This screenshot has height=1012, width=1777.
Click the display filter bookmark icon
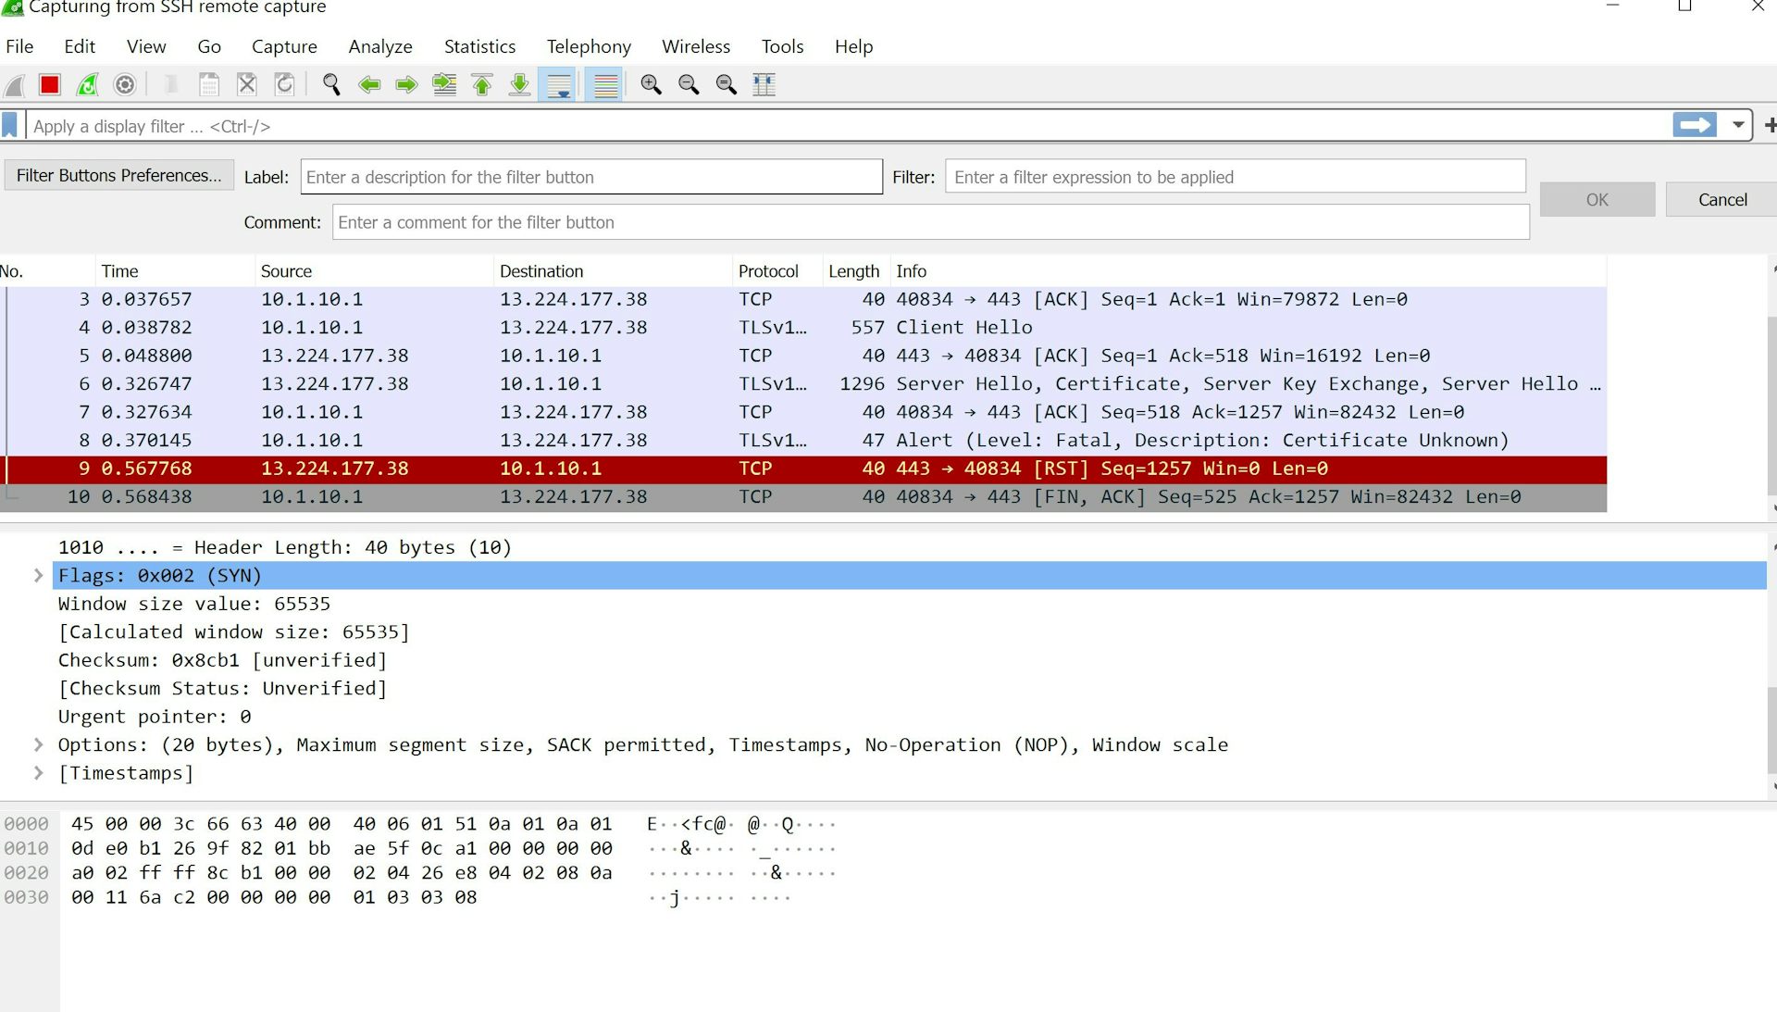(x=10, y=125)
